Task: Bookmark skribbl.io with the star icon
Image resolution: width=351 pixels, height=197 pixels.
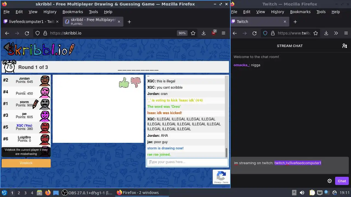Action: pos(193,33)
